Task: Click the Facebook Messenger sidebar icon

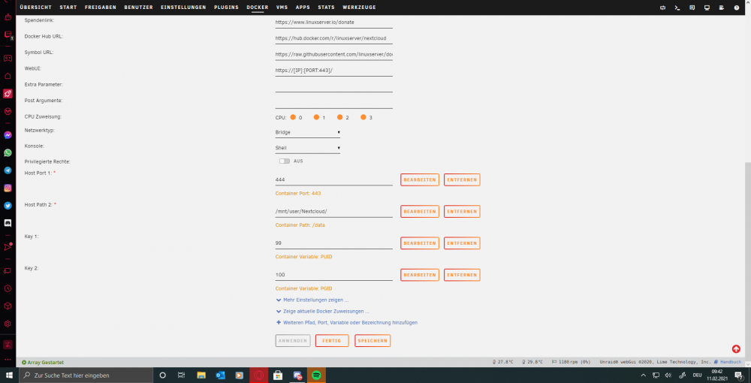Action: pos(8,135)
